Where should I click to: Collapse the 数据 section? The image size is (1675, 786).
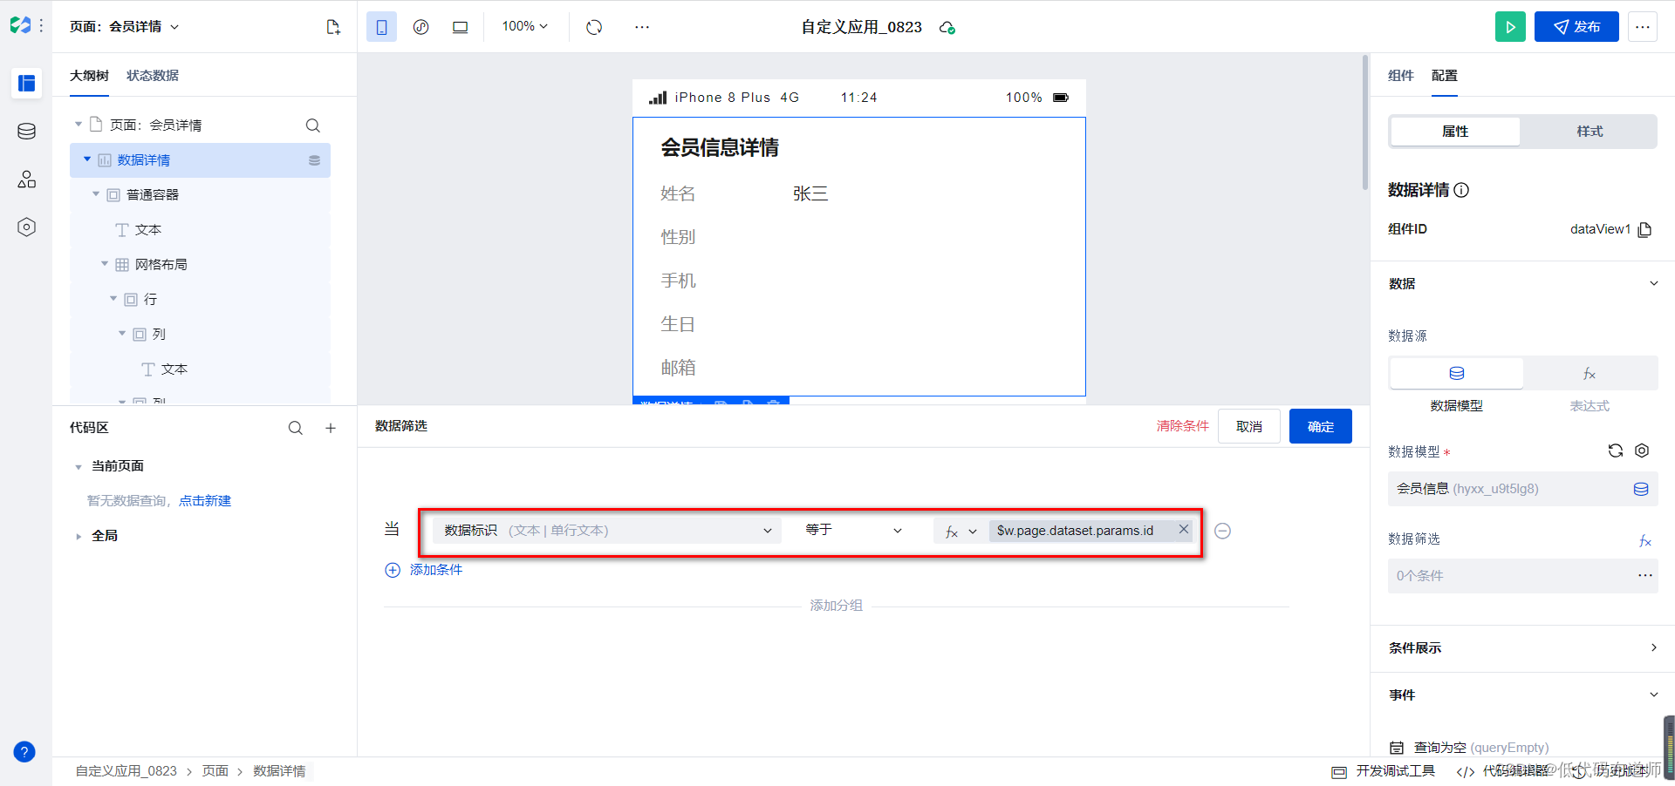tap(1653, 283)
